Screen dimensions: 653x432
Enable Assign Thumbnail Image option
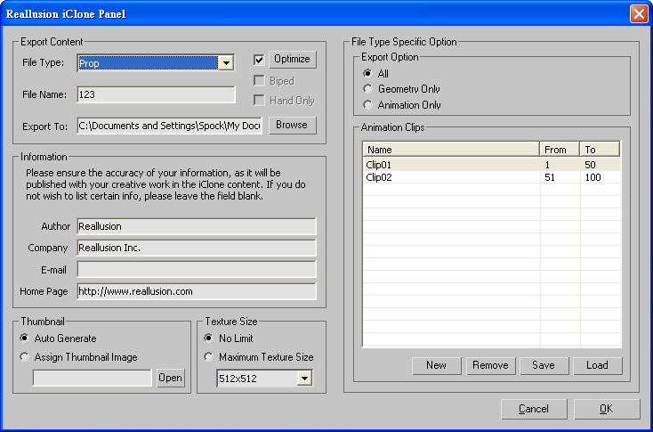point(25,357)
